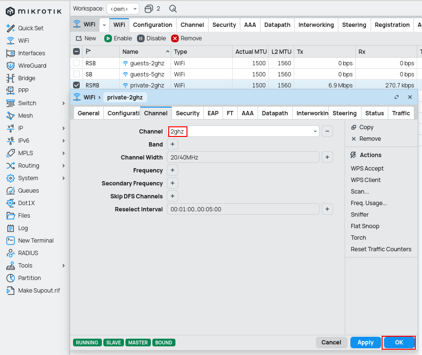Image resolution: width=422 pixels, height=355 pixels.
Task: Open Quick Set in sidebar
Action: pos(25,28)
